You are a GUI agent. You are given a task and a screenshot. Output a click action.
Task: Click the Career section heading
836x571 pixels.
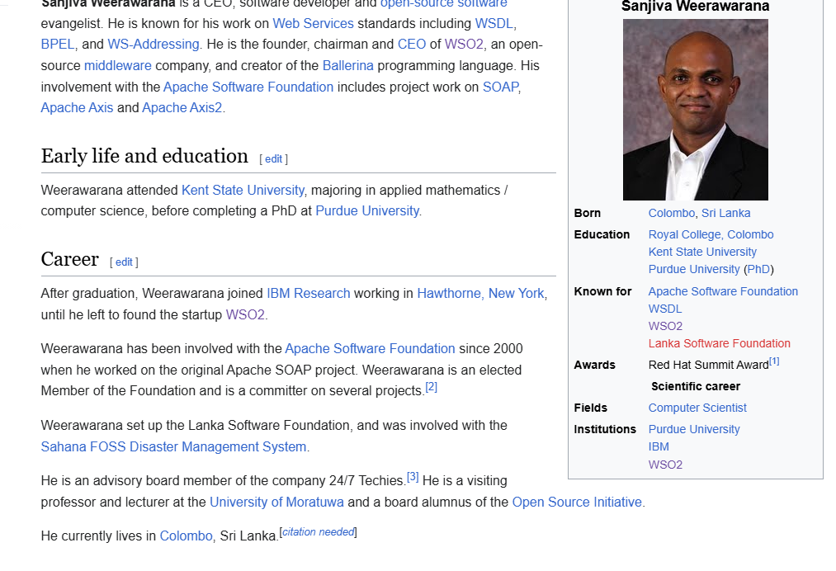tap(70, 260)
